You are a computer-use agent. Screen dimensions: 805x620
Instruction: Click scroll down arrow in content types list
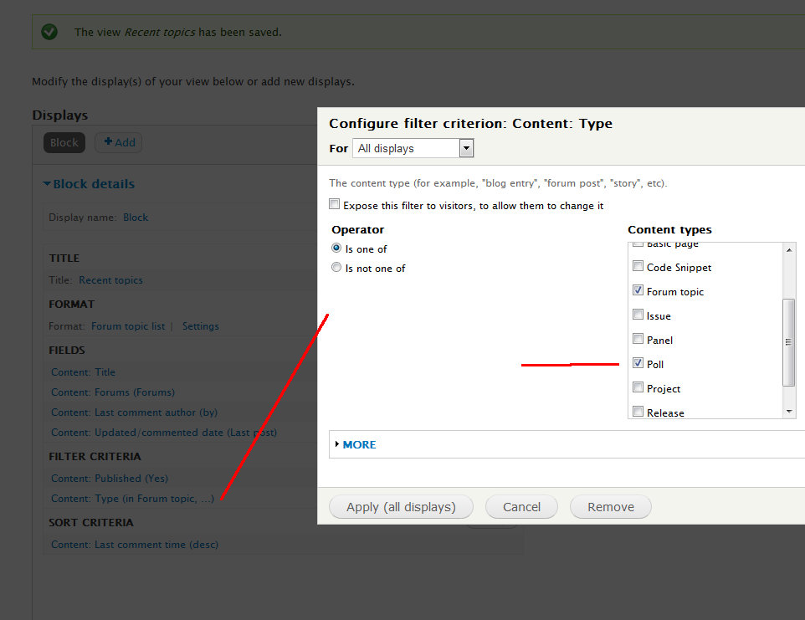(x=789, y=412)
